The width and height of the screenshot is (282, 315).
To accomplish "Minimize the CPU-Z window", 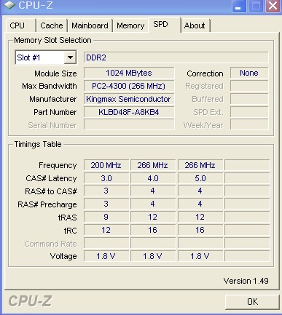I will pos(239,6).
